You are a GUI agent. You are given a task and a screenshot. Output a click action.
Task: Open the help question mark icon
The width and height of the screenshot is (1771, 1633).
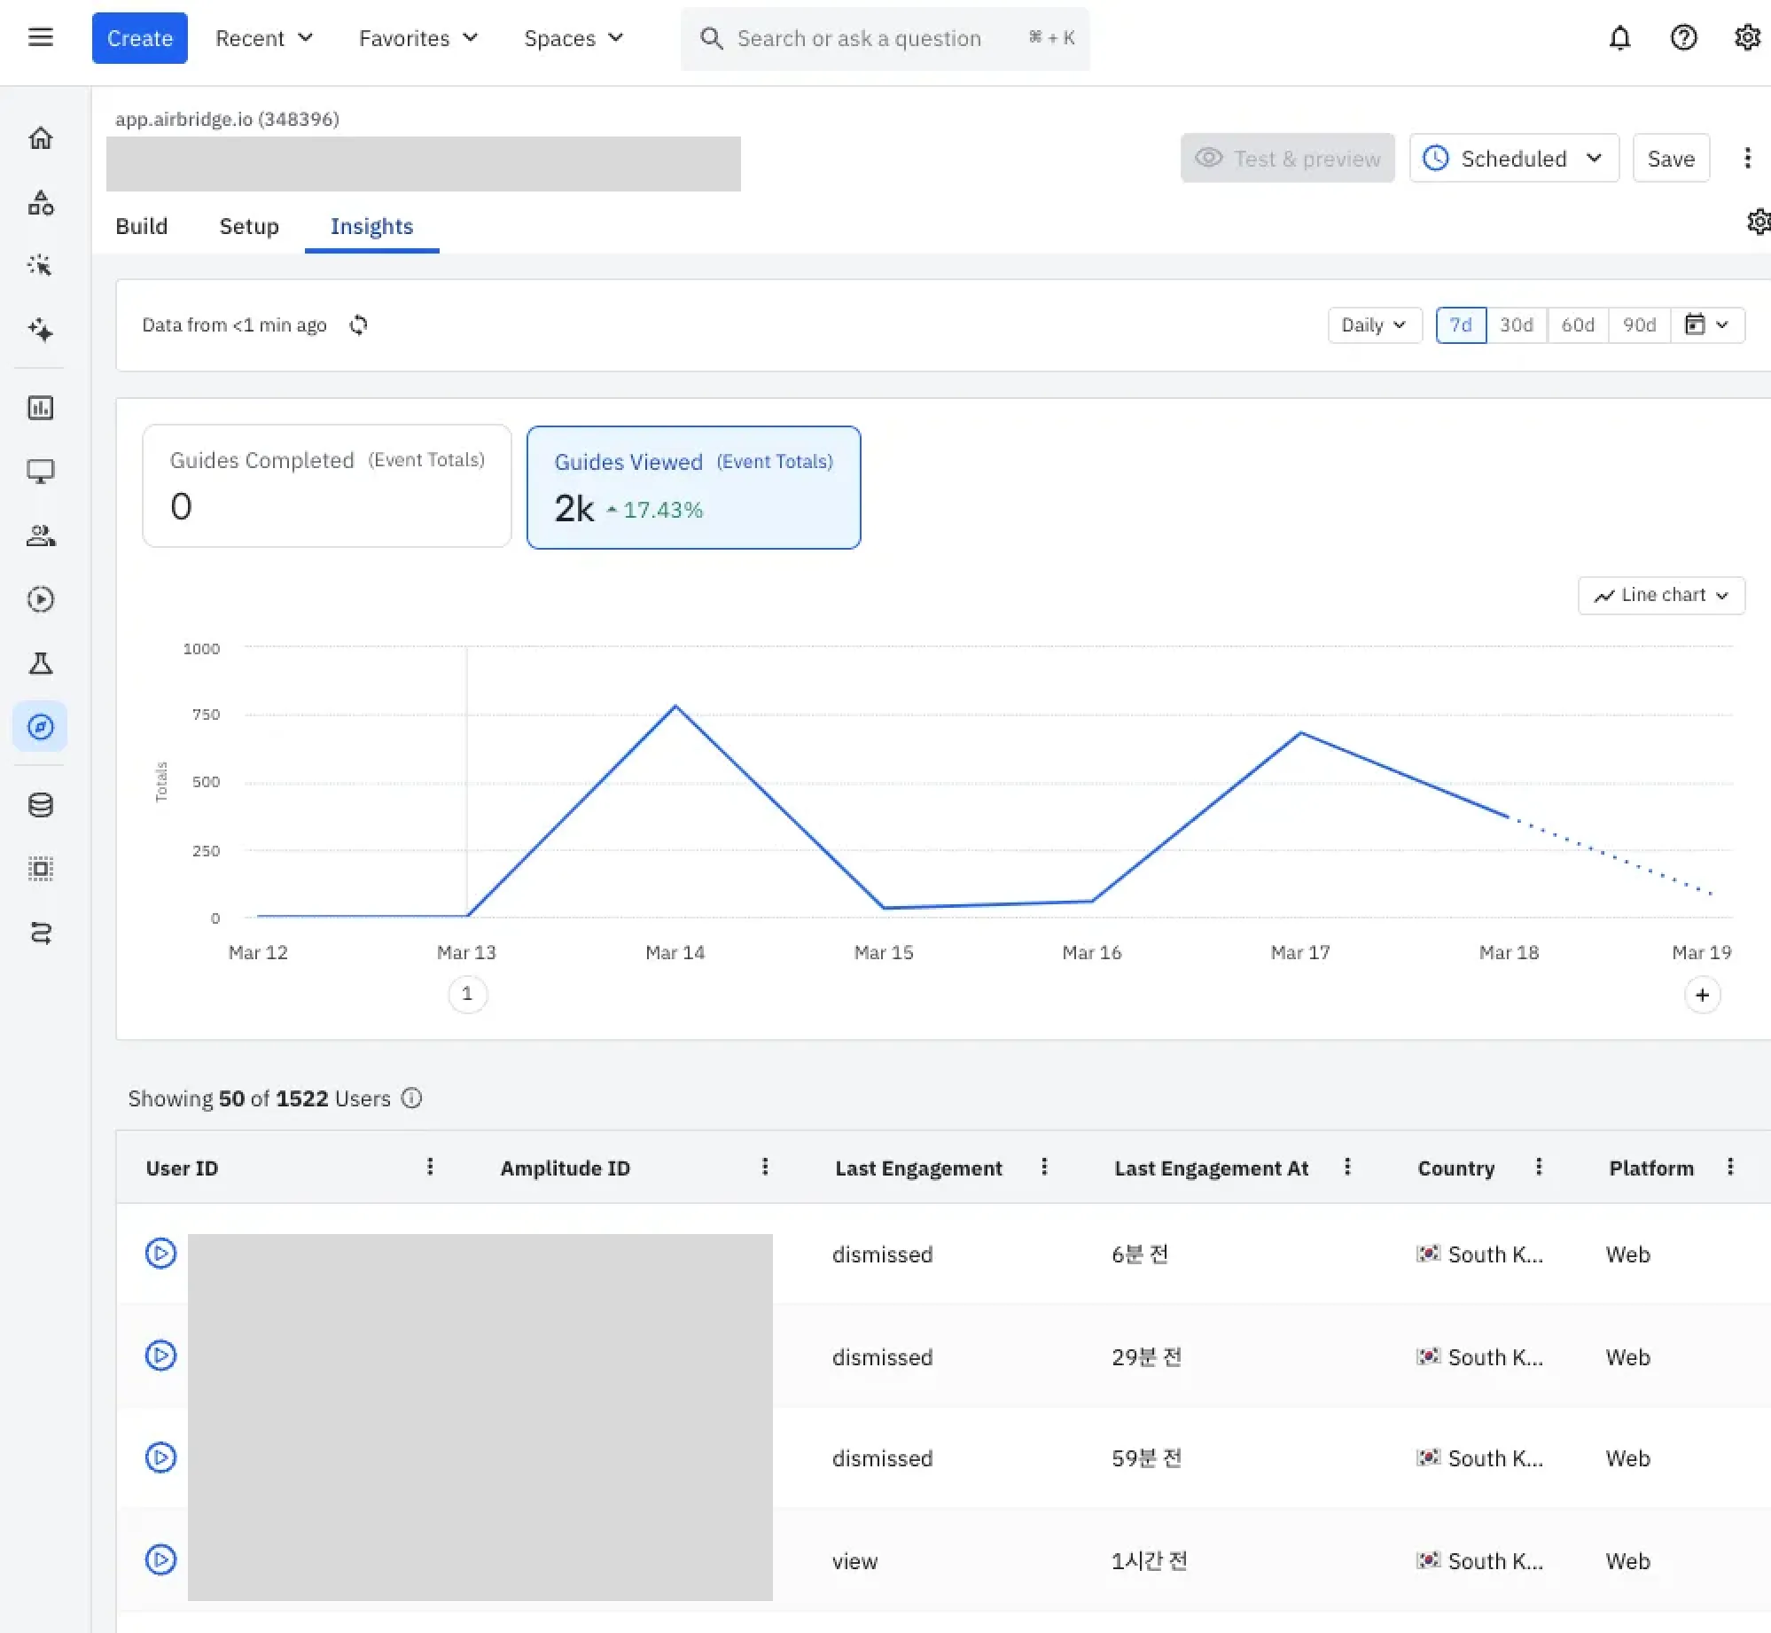coord(1683,38)
